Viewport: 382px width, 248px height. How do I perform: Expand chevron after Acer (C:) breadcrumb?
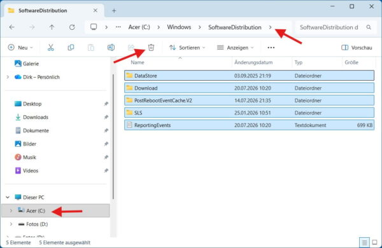(159, 27)
